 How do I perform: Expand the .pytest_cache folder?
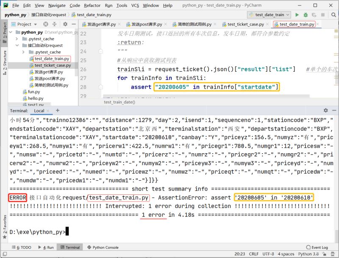pos(16,39)
